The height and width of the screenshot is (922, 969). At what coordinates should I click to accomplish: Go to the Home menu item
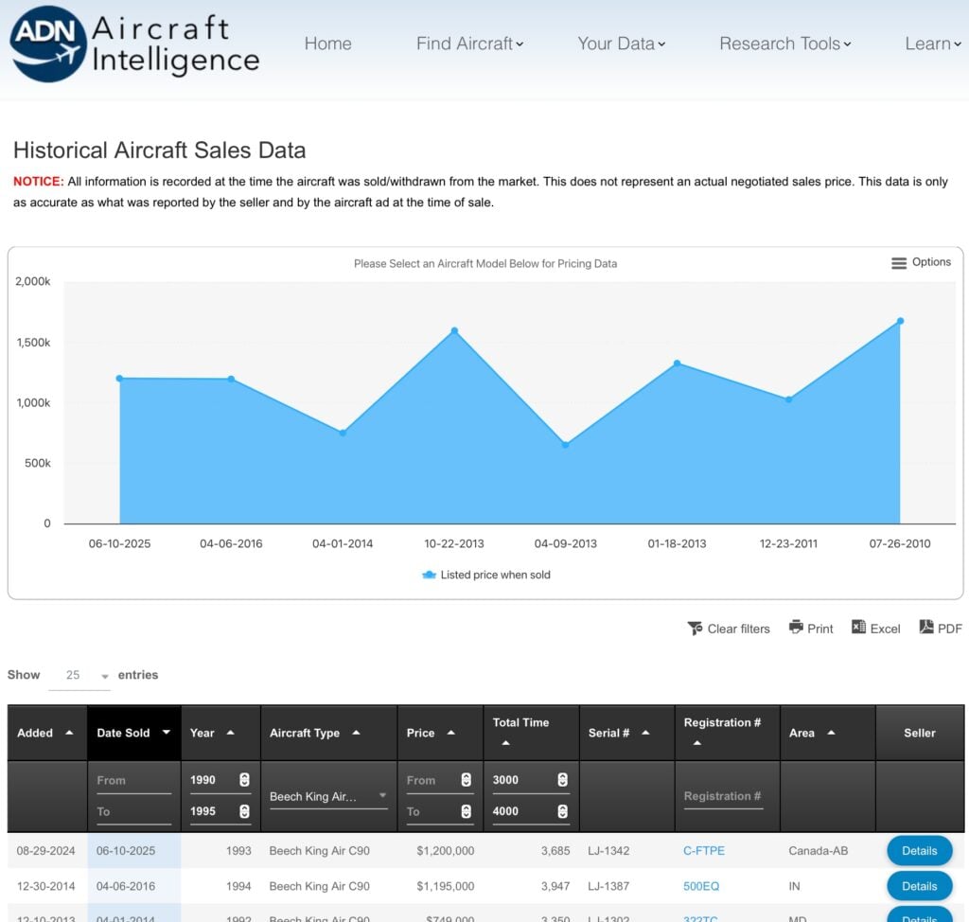327,44
